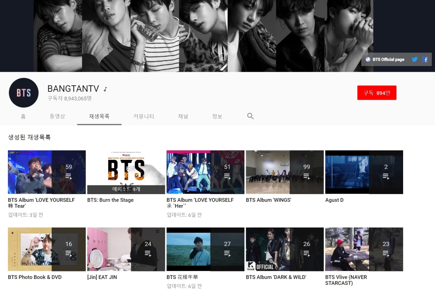
Task: Click playlist icon on BTS 花樣年華 thumbnail
Action: coord(227,253)
